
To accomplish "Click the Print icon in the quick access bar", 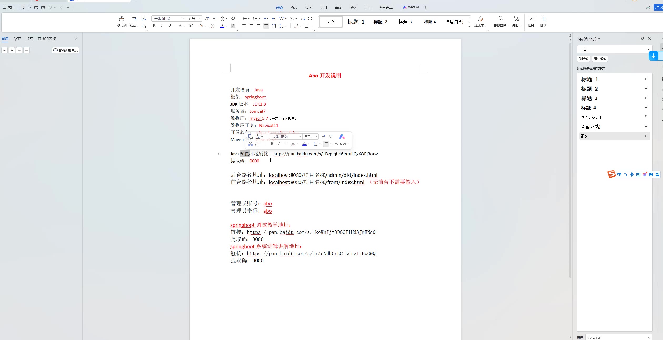I will coord(36,7).
